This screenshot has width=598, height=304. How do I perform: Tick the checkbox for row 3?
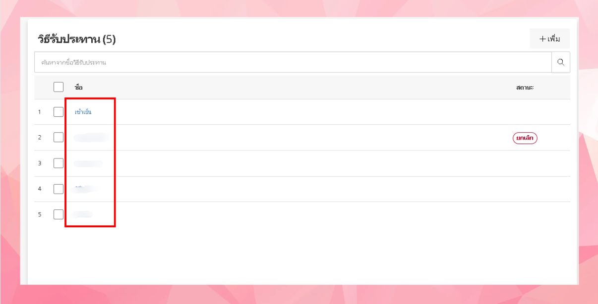pos(59,163)
